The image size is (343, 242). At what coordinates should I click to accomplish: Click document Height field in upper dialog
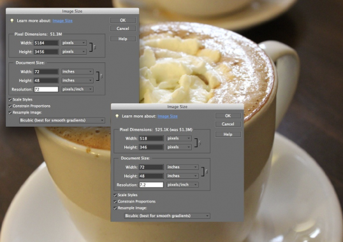coord(46,81)
